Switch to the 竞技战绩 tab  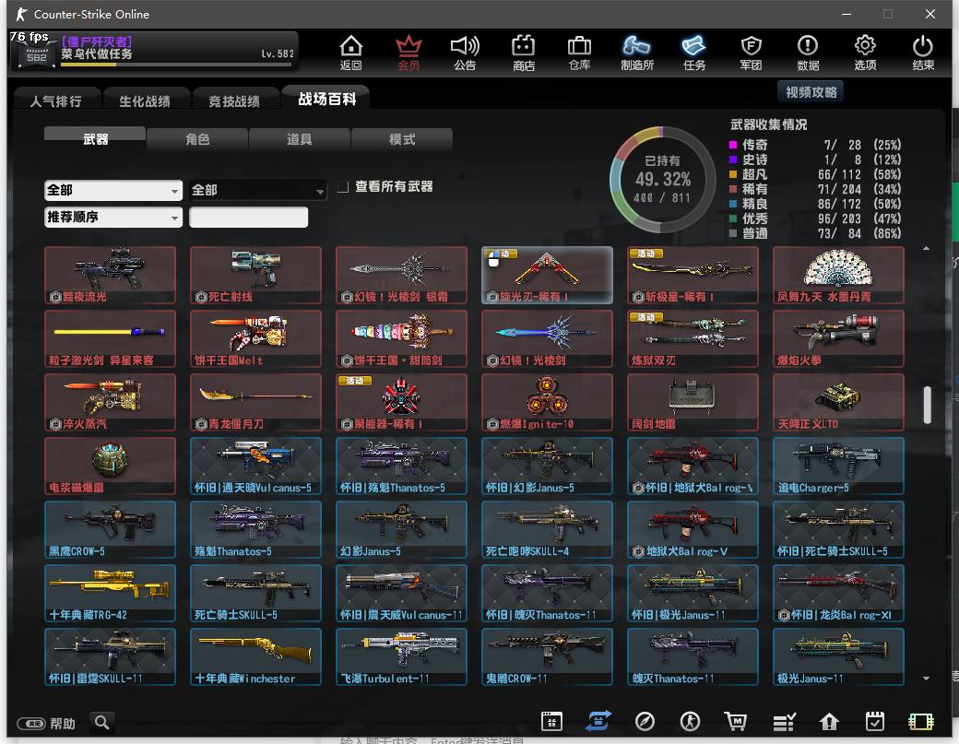point(234,100)
